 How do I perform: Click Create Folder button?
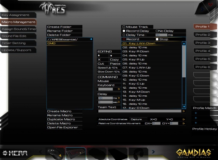click(x=64, y=27)
